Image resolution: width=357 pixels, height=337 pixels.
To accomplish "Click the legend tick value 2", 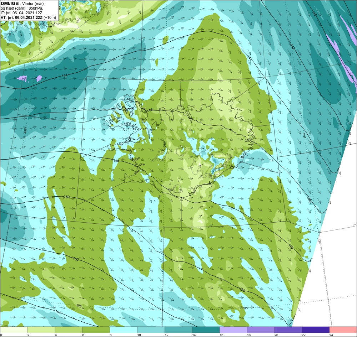I will click(x=28, y=335).
